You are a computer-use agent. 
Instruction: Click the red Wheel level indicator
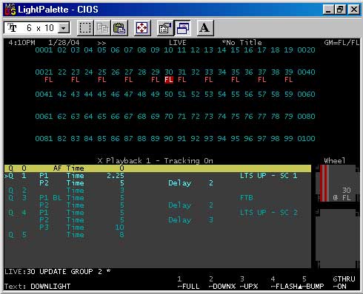tap(324, 183)
